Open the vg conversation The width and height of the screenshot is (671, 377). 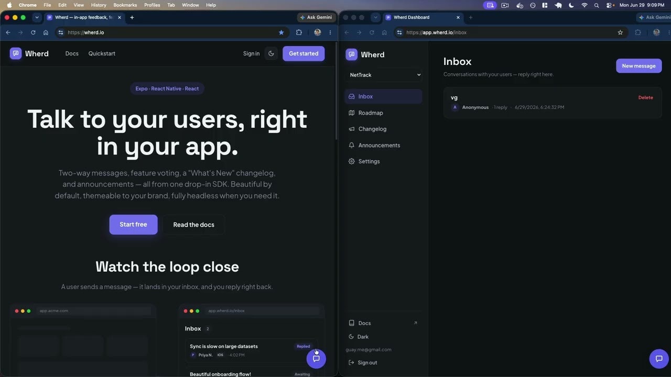pos(553,103)
